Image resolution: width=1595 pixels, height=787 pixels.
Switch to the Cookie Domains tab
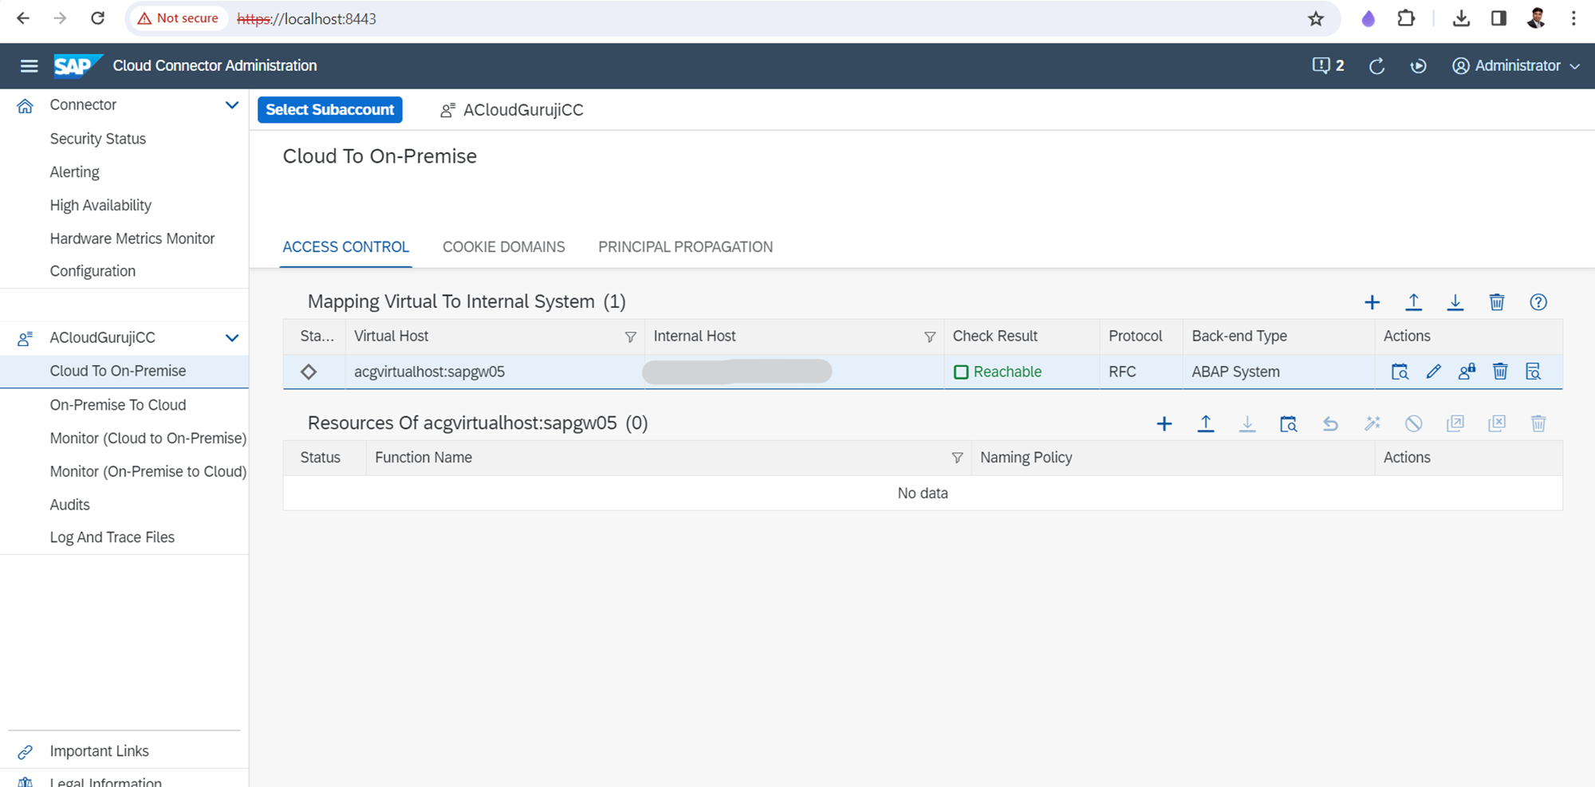[x=503, y=247]
